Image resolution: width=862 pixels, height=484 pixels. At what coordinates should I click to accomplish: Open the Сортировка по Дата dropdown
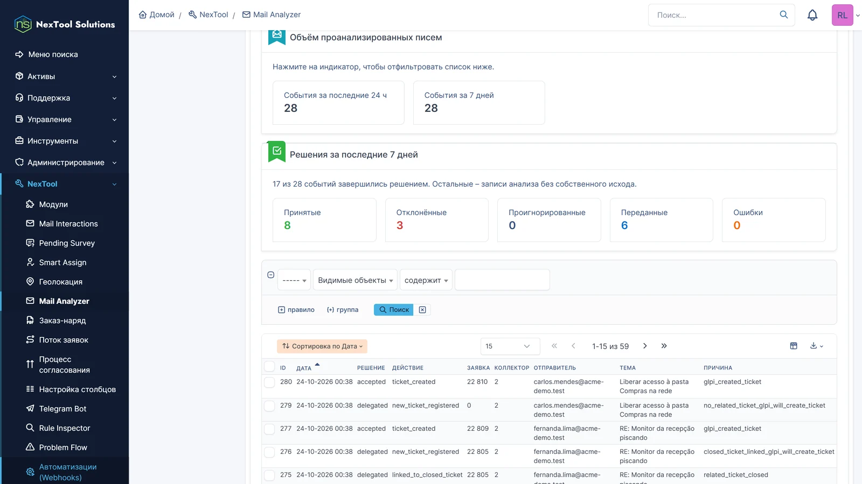pos(322,346)
